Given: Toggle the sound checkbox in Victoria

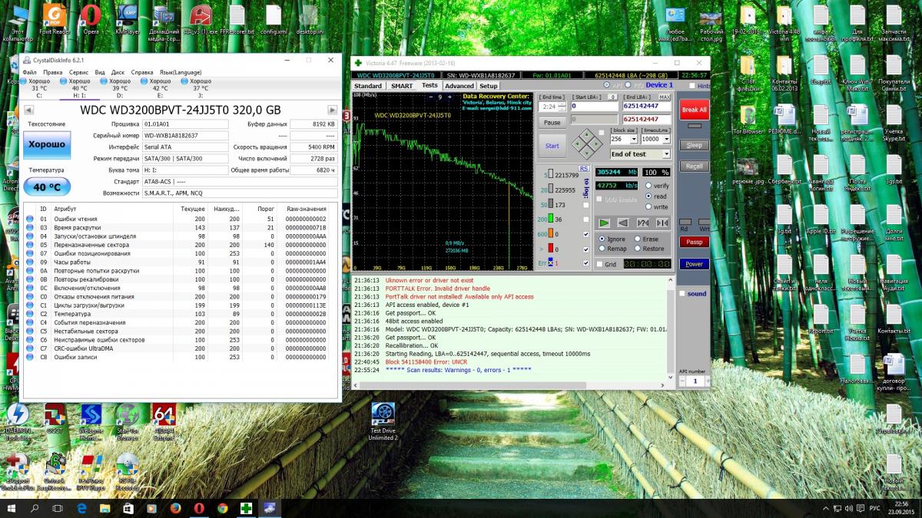Looking at the screenshot, I should pyautogui.click(x=682, y=293).
